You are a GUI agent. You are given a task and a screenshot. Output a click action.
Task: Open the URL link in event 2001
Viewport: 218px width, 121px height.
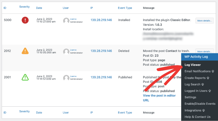(x=146, y=100)
